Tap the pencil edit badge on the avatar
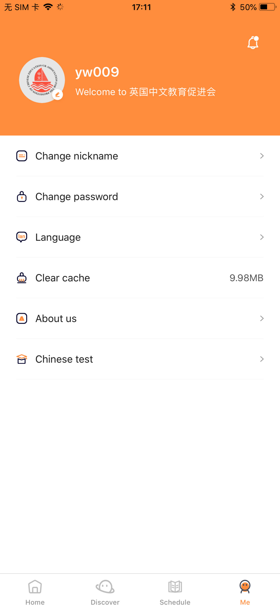 click(x=58, y=95)
